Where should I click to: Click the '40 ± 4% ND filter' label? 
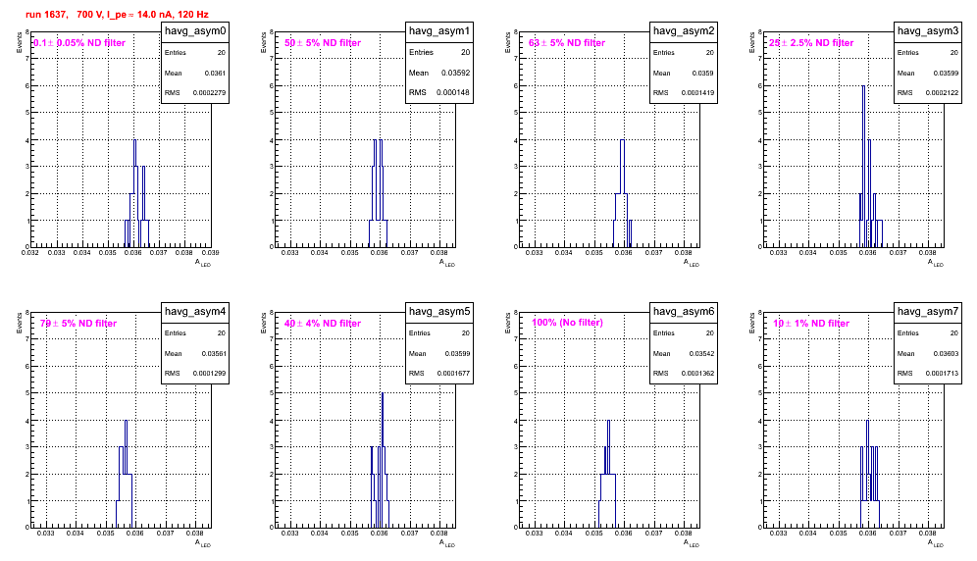323,324
